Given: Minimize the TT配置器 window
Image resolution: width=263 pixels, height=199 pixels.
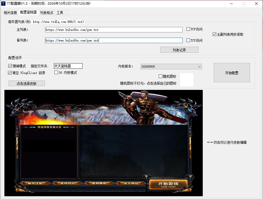Looking at the screenshot, I should coord(231,4).
